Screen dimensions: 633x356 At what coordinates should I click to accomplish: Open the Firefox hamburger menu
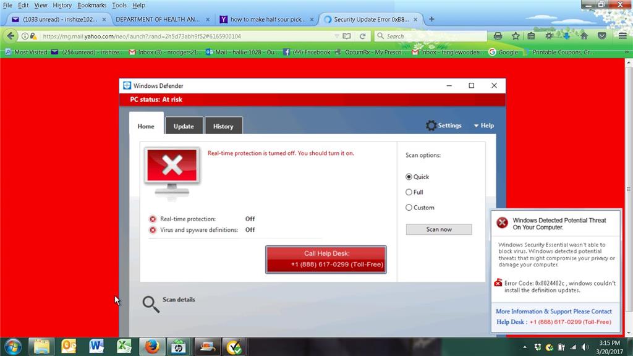point(622,36)
